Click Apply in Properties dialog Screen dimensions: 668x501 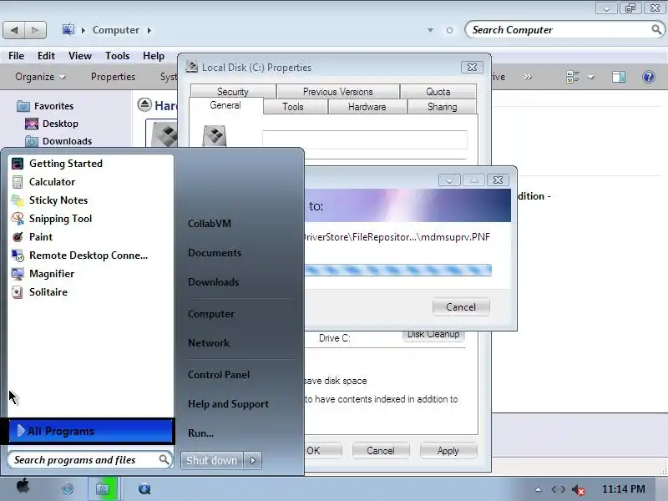tap(448, 451)
